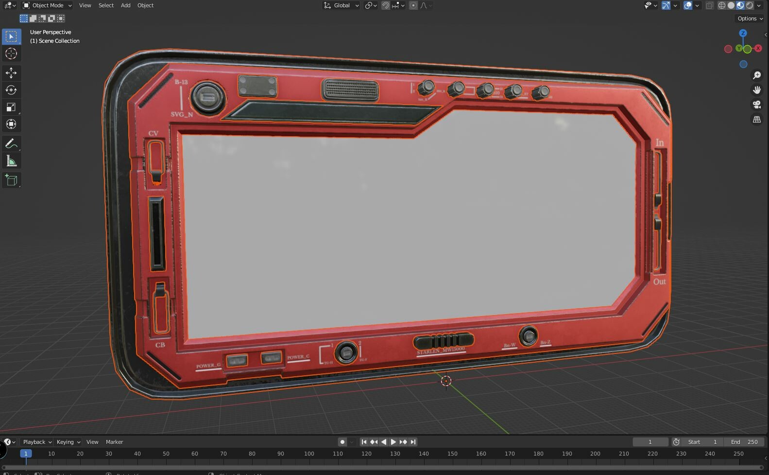This screenshot has width=769, height=475.
Task: Set selection mode to Subtract
Action: [42, 18]
